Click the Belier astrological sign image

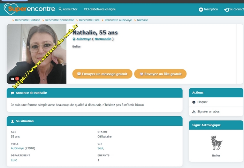[216, 143]
